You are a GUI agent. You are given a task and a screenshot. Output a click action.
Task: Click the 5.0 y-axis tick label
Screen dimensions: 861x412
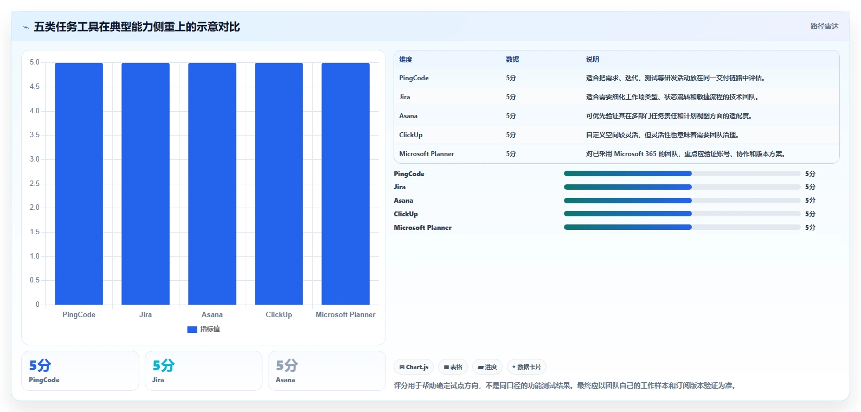coord(35,62)
